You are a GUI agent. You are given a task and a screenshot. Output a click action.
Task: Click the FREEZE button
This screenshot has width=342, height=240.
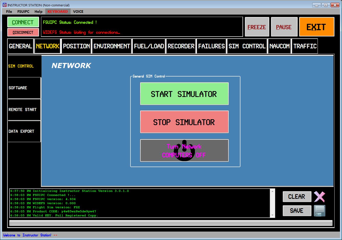tap(257, 27)
